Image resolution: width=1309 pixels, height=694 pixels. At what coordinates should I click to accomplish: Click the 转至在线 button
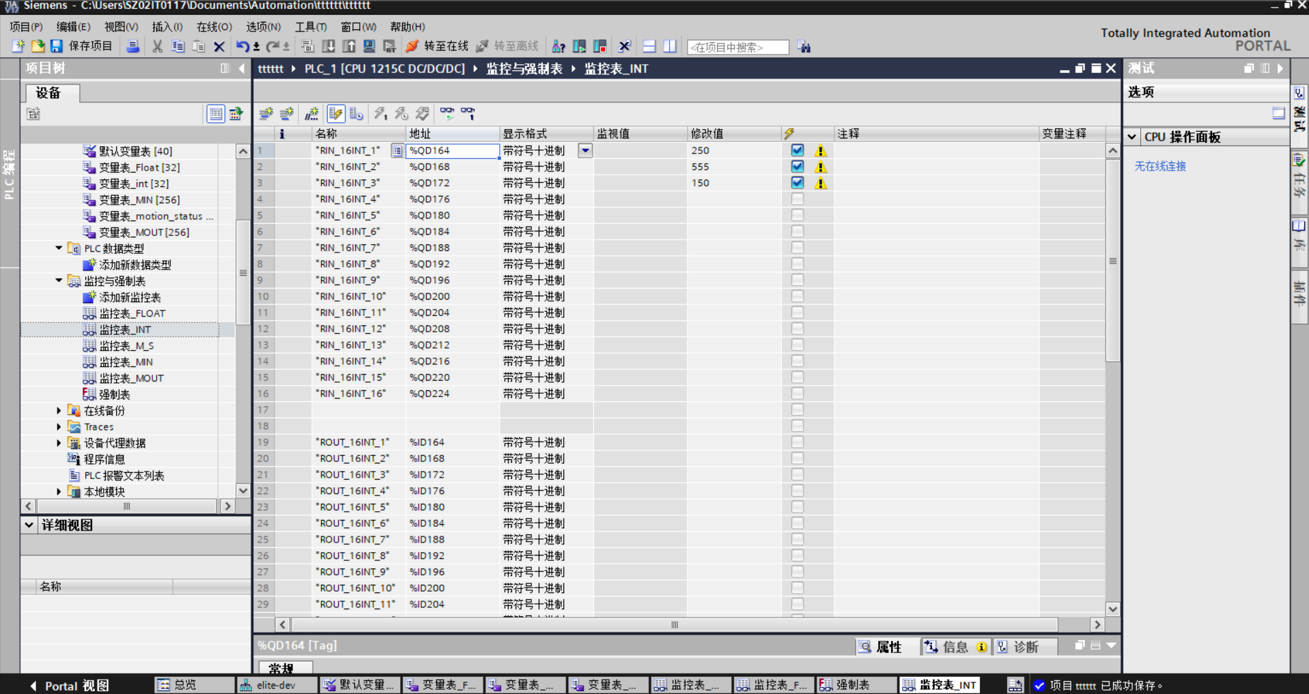tap(438, 46)
